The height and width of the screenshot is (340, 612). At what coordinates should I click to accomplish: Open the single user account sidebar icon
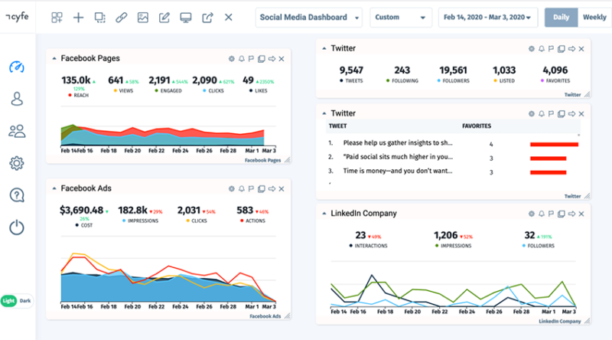pos(17,99)
